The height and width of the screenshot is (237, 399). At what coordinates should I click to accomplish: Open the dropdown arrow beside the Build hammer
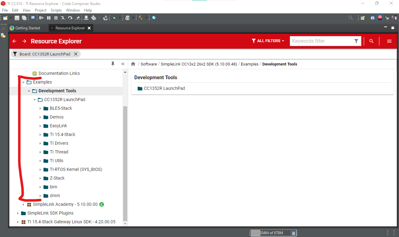146,18
